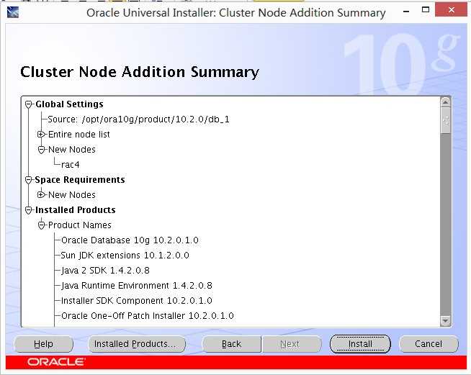Maximize the Oracle Universal Installer window

click(426, 10)
